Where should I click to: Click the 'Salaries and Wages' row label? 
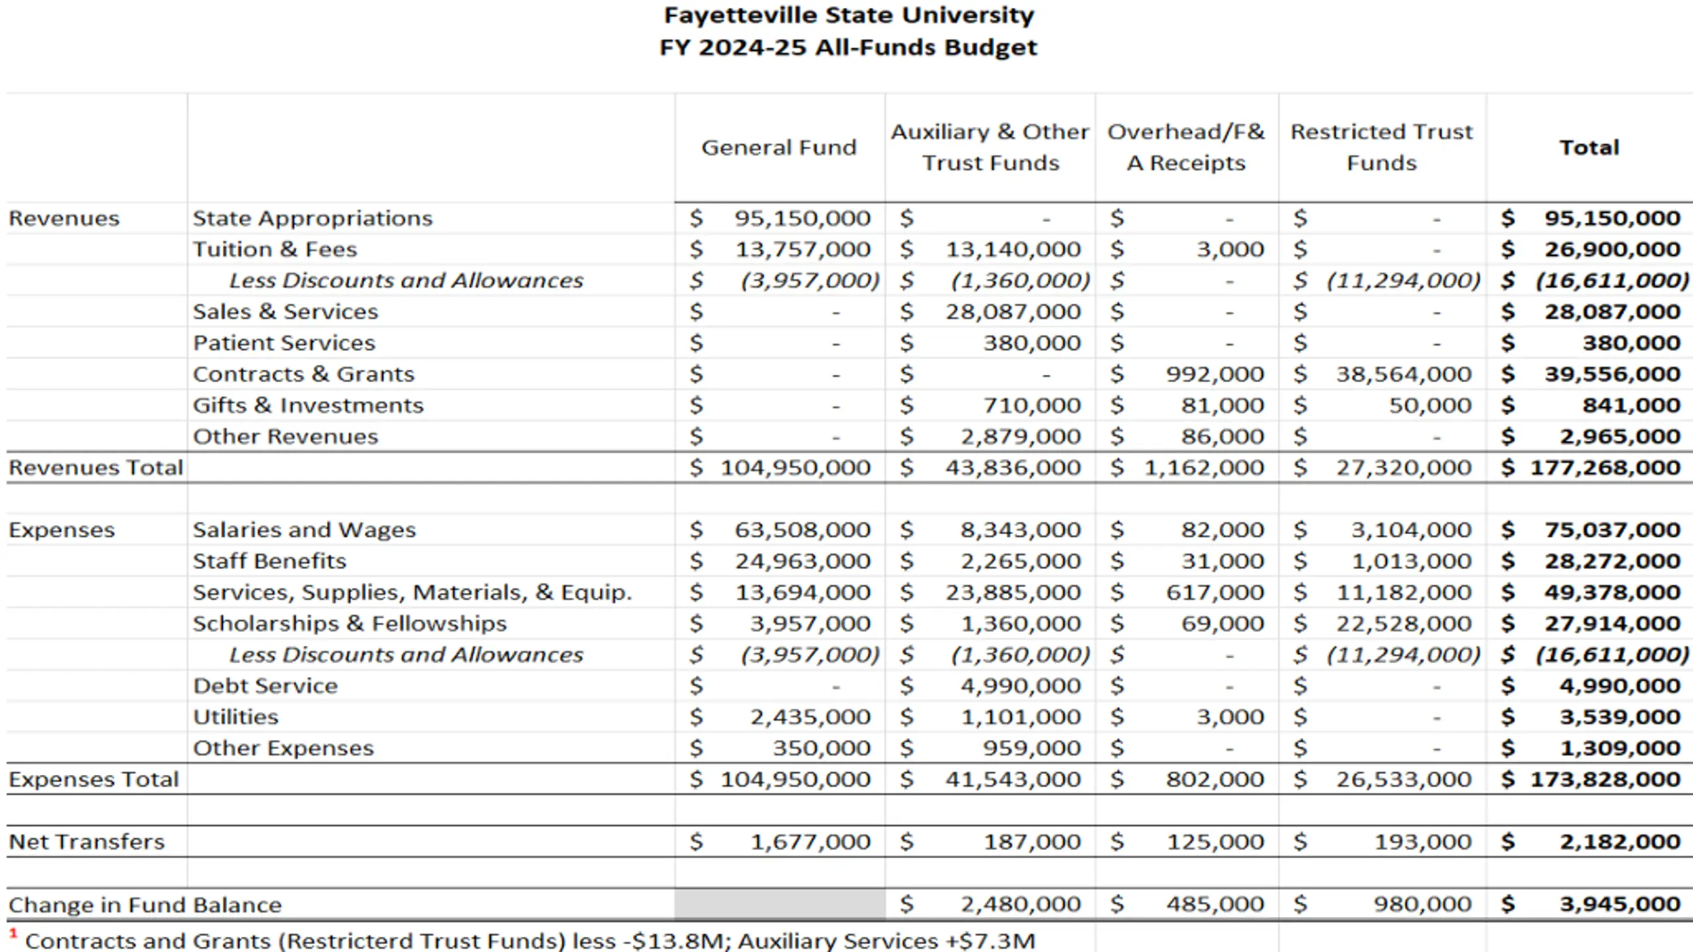click(x=304, y=530)
